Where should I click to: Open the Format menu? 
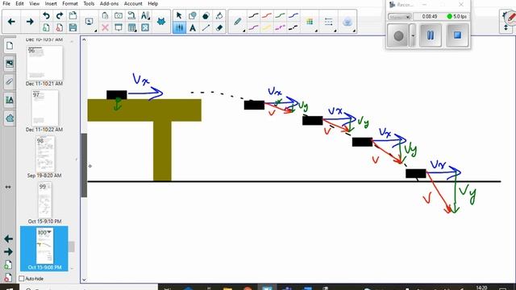[x=70, y=3]
